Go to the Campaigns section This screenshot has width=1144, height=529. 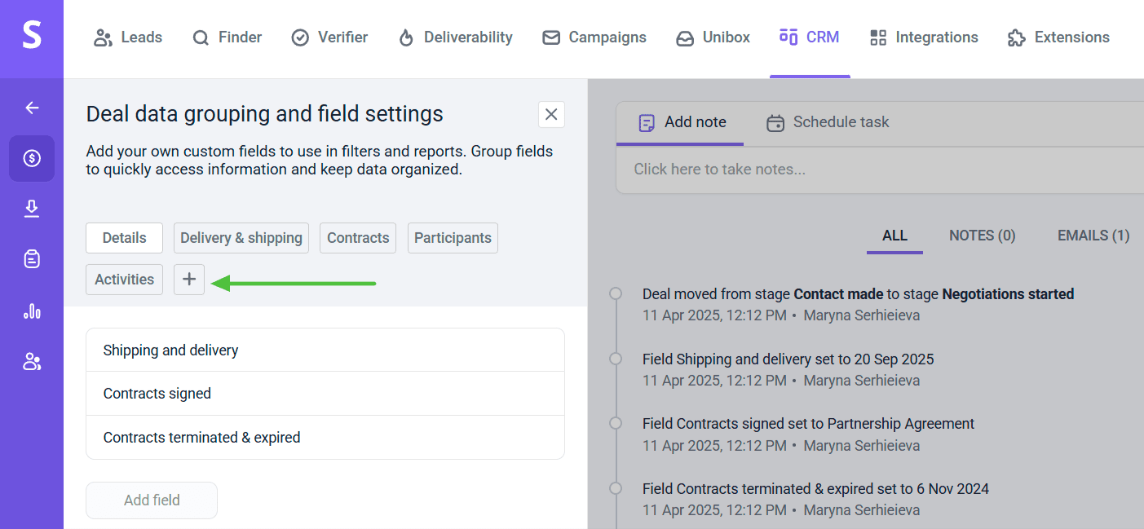[594, 37]
